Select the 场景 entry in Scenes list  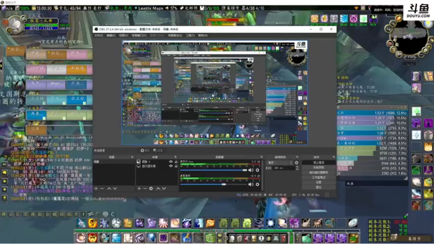pos(114,162)
